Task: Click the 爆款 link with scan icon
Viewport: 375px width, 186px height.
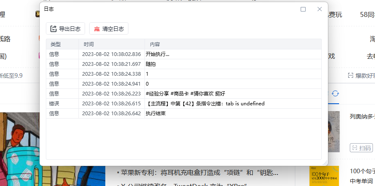Action: pyautogui.click(x=361, y=76)
